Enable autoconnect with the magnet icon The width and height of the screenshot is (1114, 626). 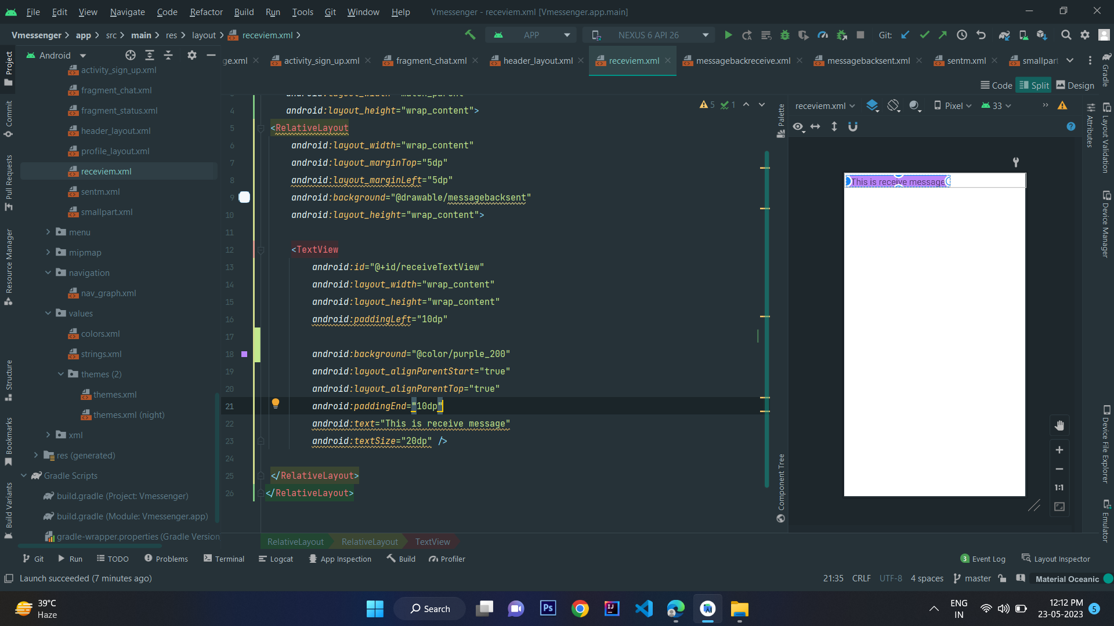click(853, 126)
